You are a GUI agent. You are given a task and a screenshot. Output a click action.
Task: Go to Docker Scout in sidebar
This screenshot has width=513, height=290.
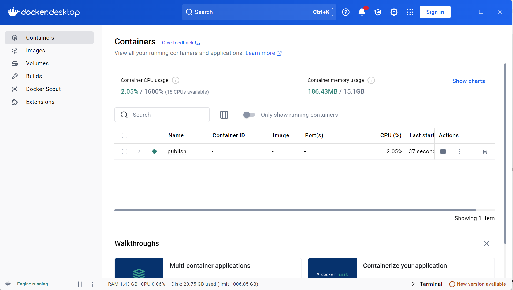(49, 89)
